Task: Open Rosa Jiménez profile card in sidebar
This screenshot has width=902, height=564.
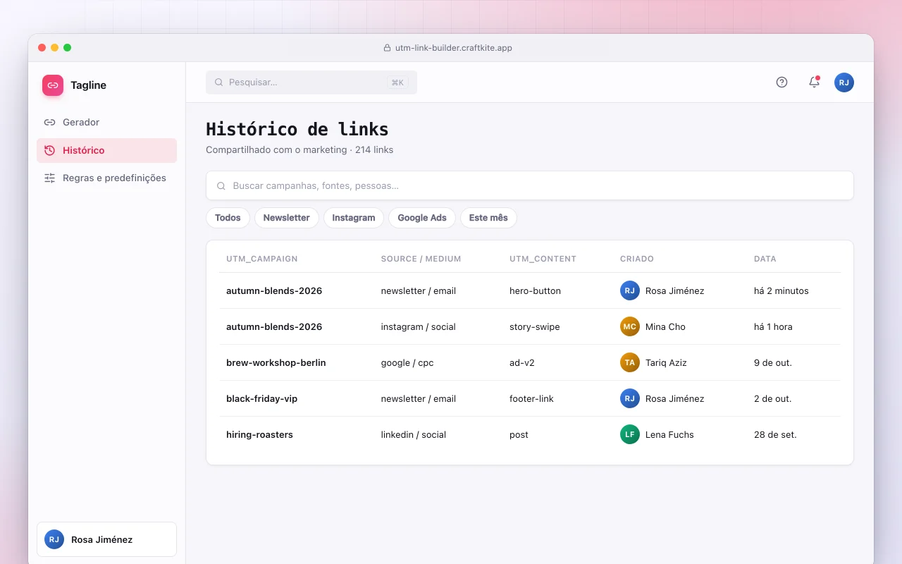Action: click(106, 539)
